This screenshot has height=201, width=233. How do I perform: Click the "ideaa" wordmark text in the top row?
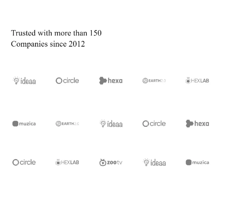(x=28, y=81)
